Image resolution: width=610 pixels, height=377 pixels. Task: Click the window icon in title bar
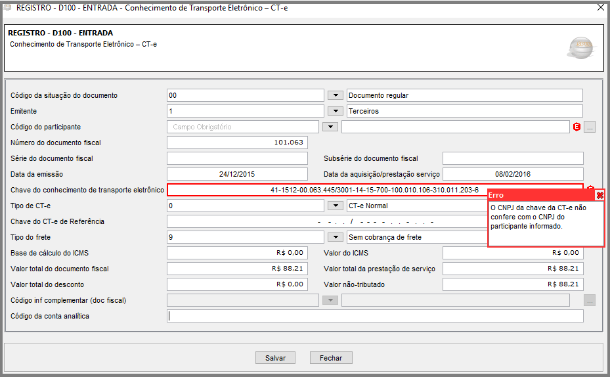point(7,7)
